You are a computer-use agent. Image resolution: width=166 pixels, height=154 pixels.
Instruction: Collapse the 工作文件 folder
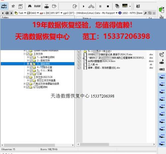[x=25, y=54]
